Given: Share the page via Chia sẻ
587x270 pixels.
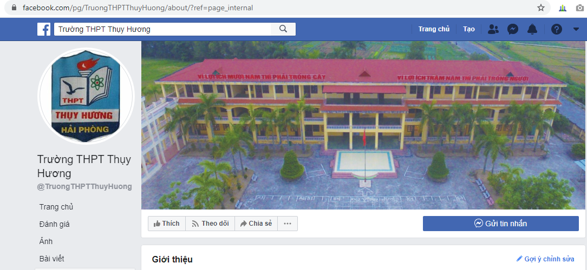Looking at the screenshot, I should pos(256,224).
